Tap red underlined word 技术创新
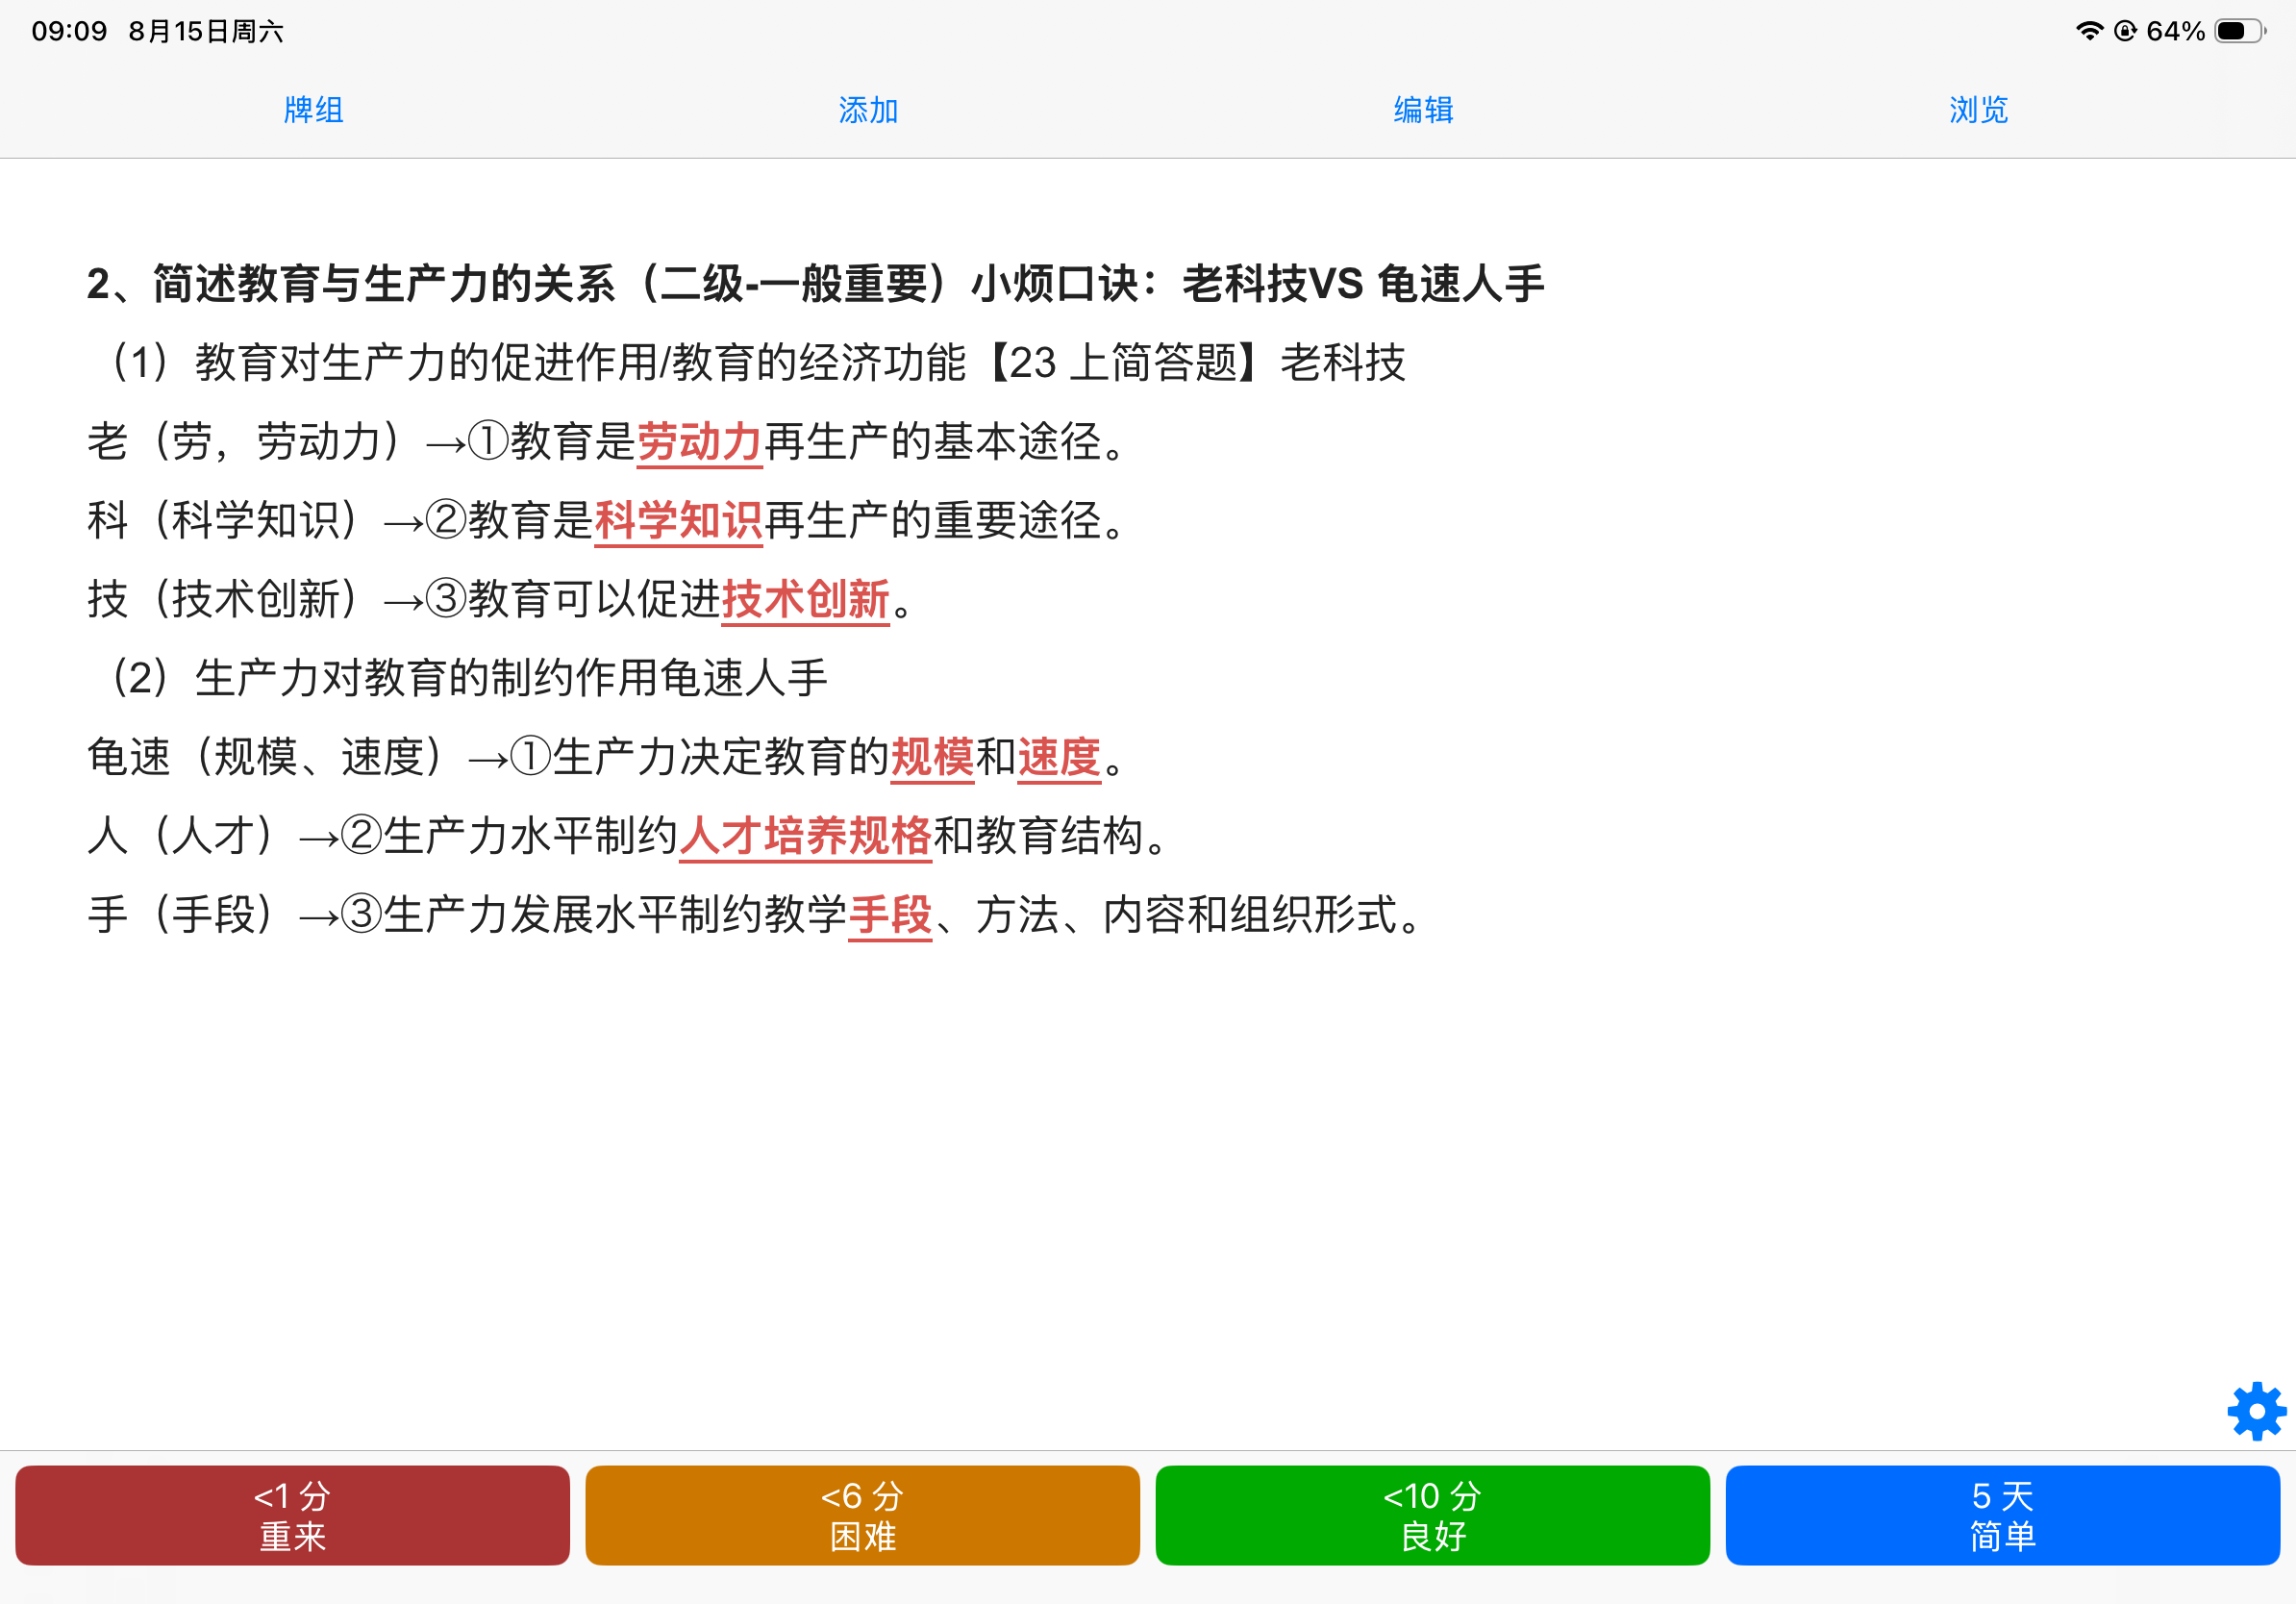2296x1604 pixels. pos(805,599)
